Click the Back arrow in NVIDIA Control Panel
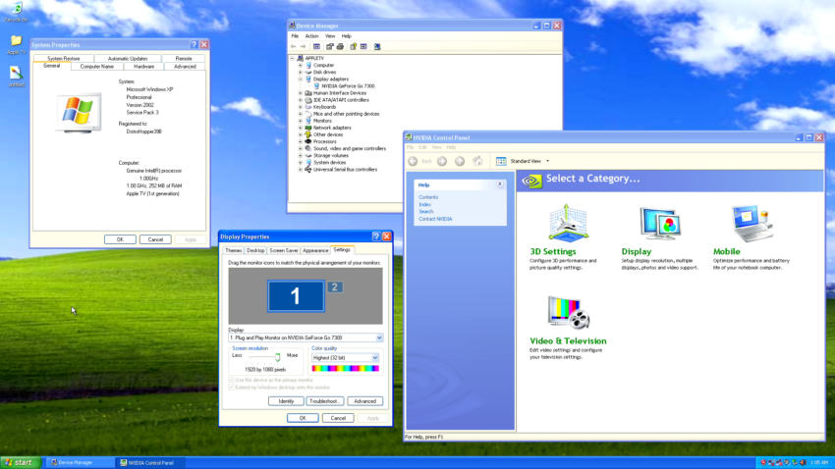The image size is (835, 469). pyautogui.click(x=413, y=161)
